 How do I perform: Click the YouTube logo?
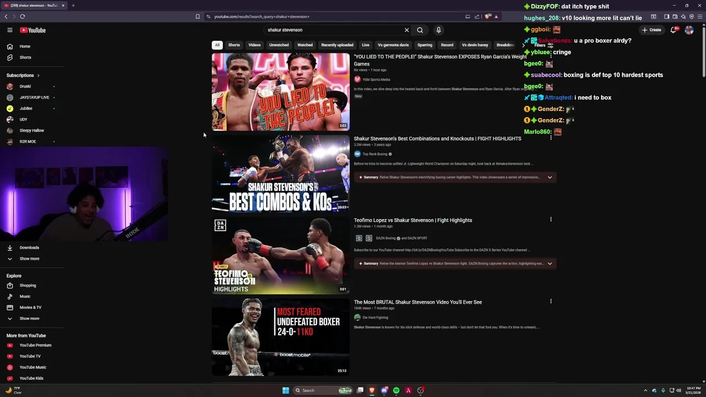coord(33,30)
